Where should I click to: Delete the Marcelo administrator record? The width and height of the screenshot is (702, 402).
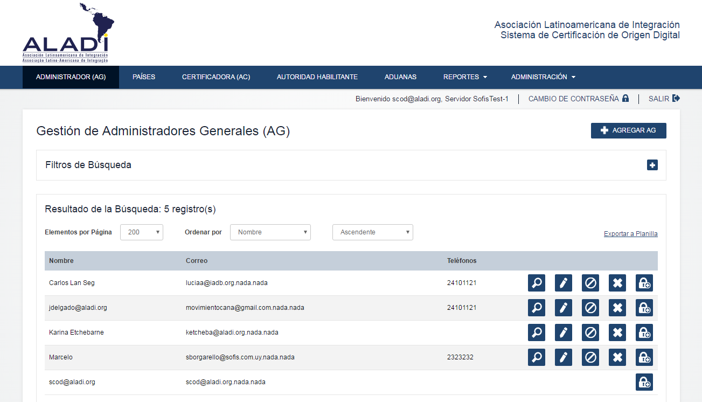[617, 357]
